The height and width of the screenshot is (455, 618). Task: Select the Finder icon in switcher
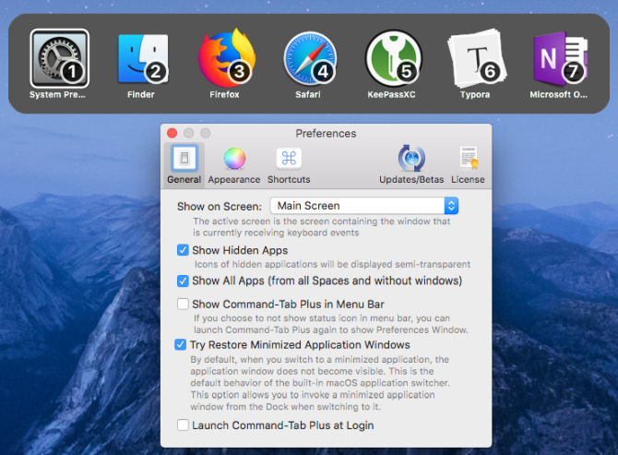[142, 59]
